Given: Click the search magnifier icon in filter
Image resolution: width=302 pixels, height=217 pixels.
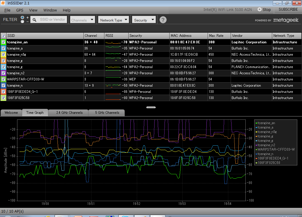Looking at the screenshot, I should coord(35,20).
